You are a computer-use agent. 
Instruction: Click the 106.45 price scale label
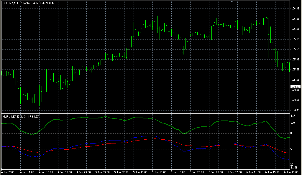point(295,9)
